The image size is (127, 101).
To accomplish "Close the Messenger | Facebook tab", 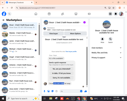I will pos(32,3).
